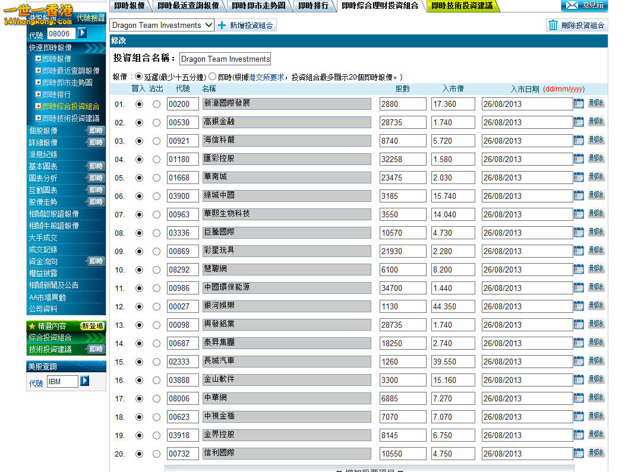Image resolution: width=644 pixels, height=472 pixels.
Task: Open calendar picker for row 10 慧聰網
Action: point(579,269)
